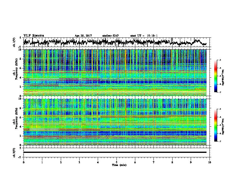Viewport: 236px width, 182px height.
Task: Click the time axis tick label "1"
Action: 42,162
